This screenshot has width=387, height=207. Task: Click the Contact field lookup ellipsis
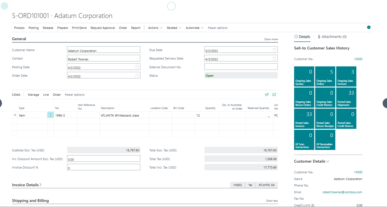pos(137,58)
